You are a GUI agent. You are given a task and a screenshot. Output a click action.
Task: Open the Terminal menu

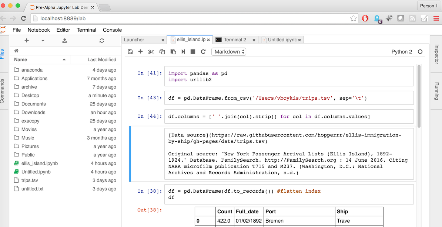point(87,30)
